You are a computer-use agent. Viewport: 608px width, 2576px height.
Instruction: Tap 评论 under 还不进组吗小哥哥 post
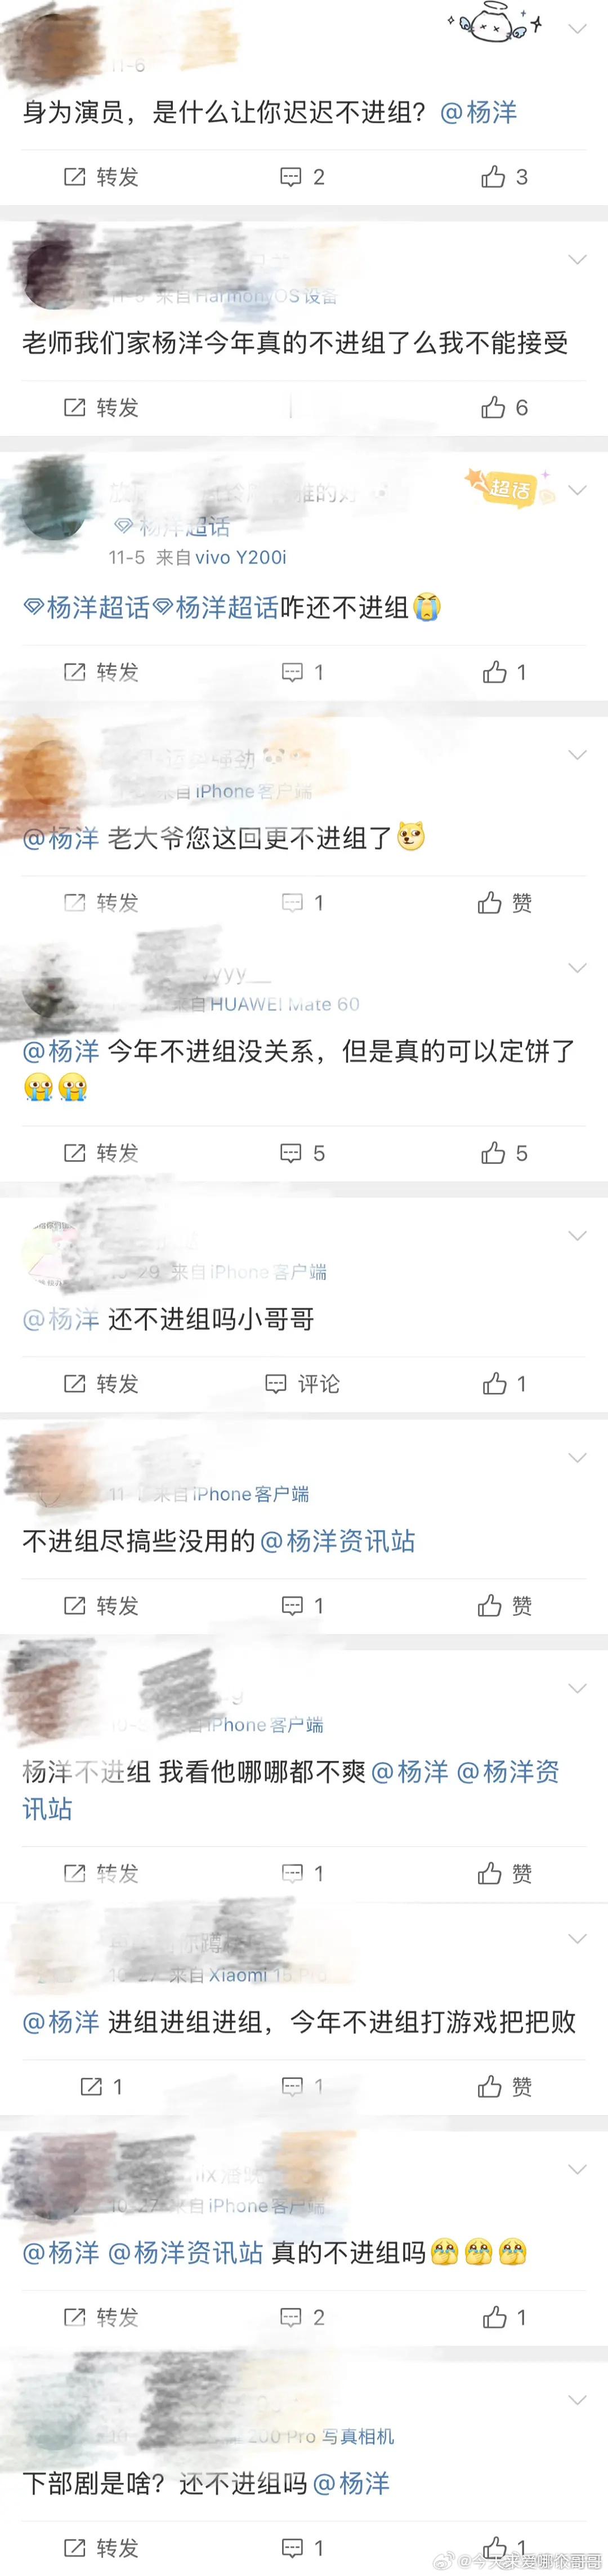tap(302, 1384)
